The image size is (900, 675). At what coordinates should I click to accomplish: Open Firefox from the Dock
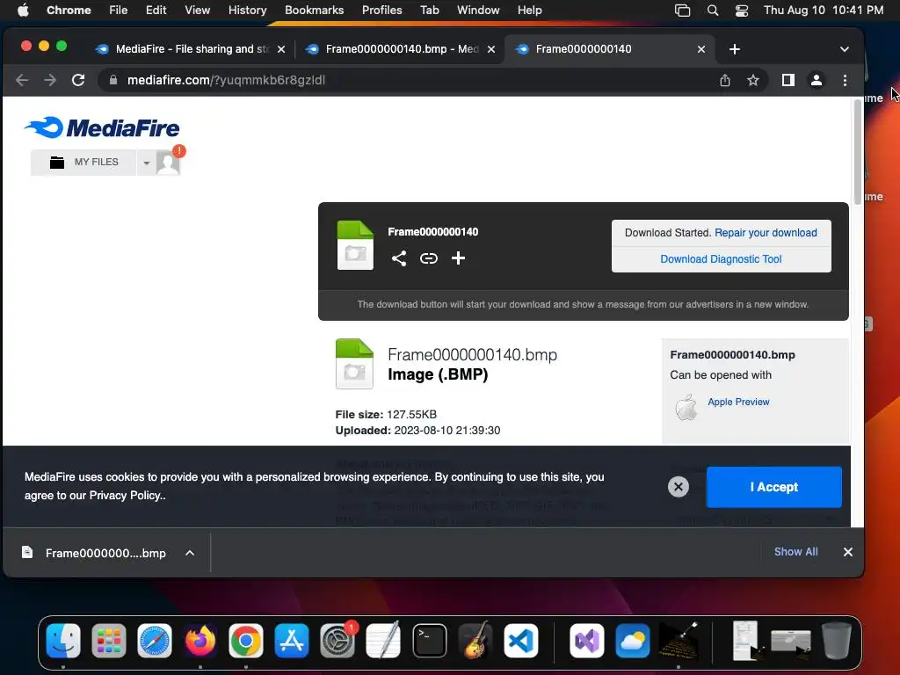200,641
